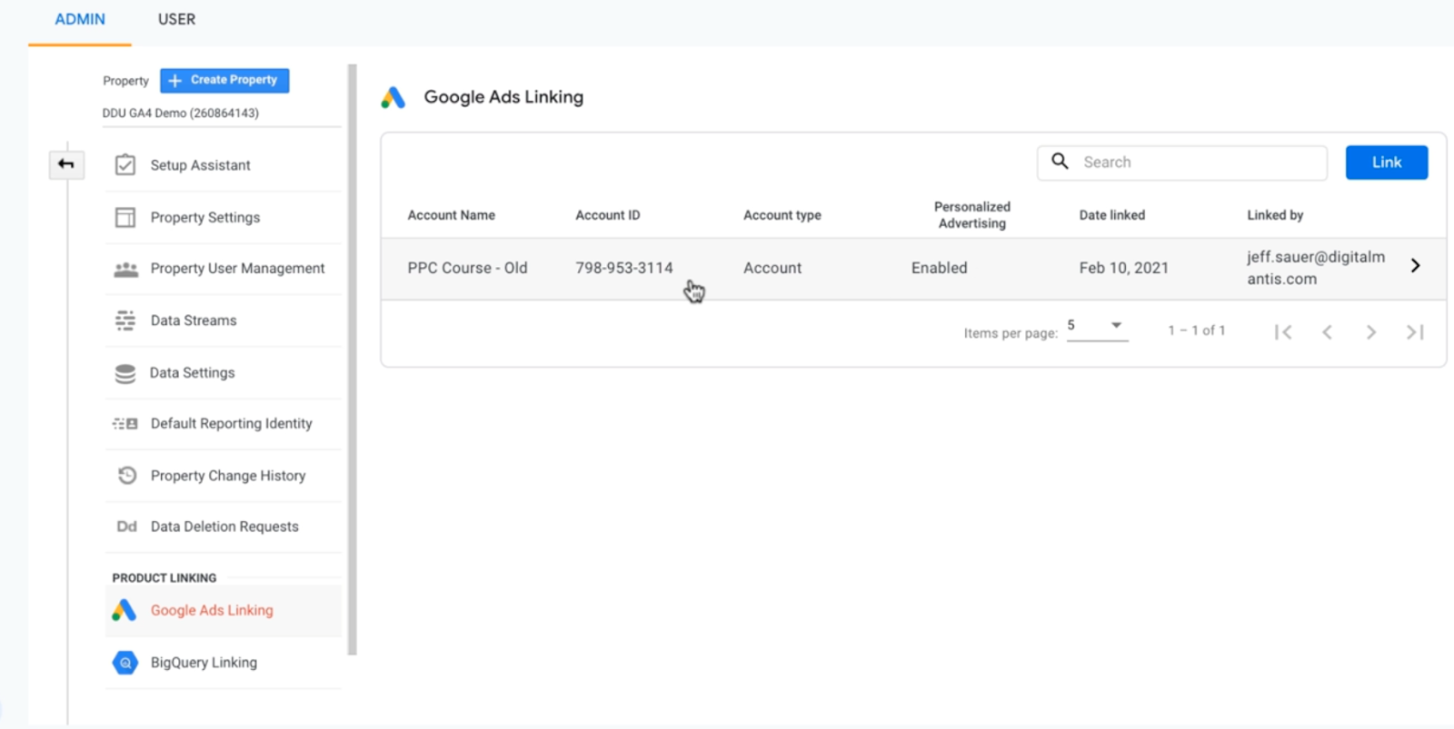This screenshot has height=729, width=1454.
Task: Click the jeff.sauer email cell
Action: pyautogui.click(x=1316, y=268)
